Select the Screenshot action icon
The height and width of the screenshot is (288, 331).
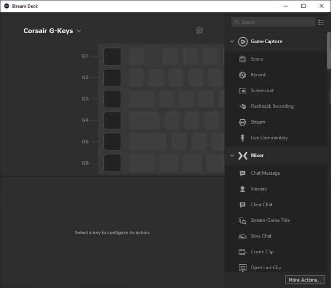coord(243,91)
